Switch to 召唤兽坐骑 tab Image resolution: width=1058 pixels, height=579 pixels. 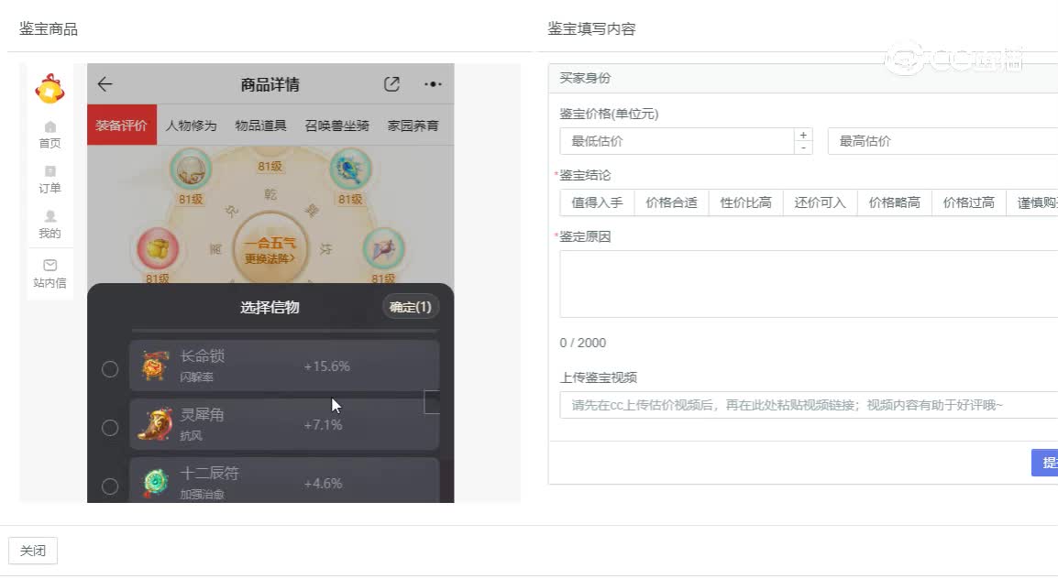[336, 126]
